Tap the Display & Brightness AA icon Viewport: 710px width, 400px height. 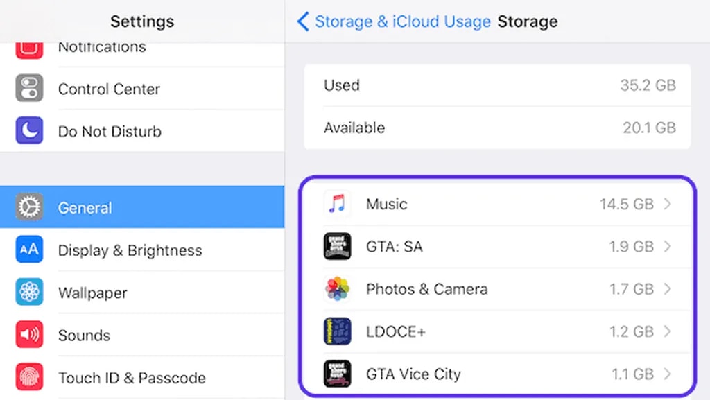coord(29,250)
